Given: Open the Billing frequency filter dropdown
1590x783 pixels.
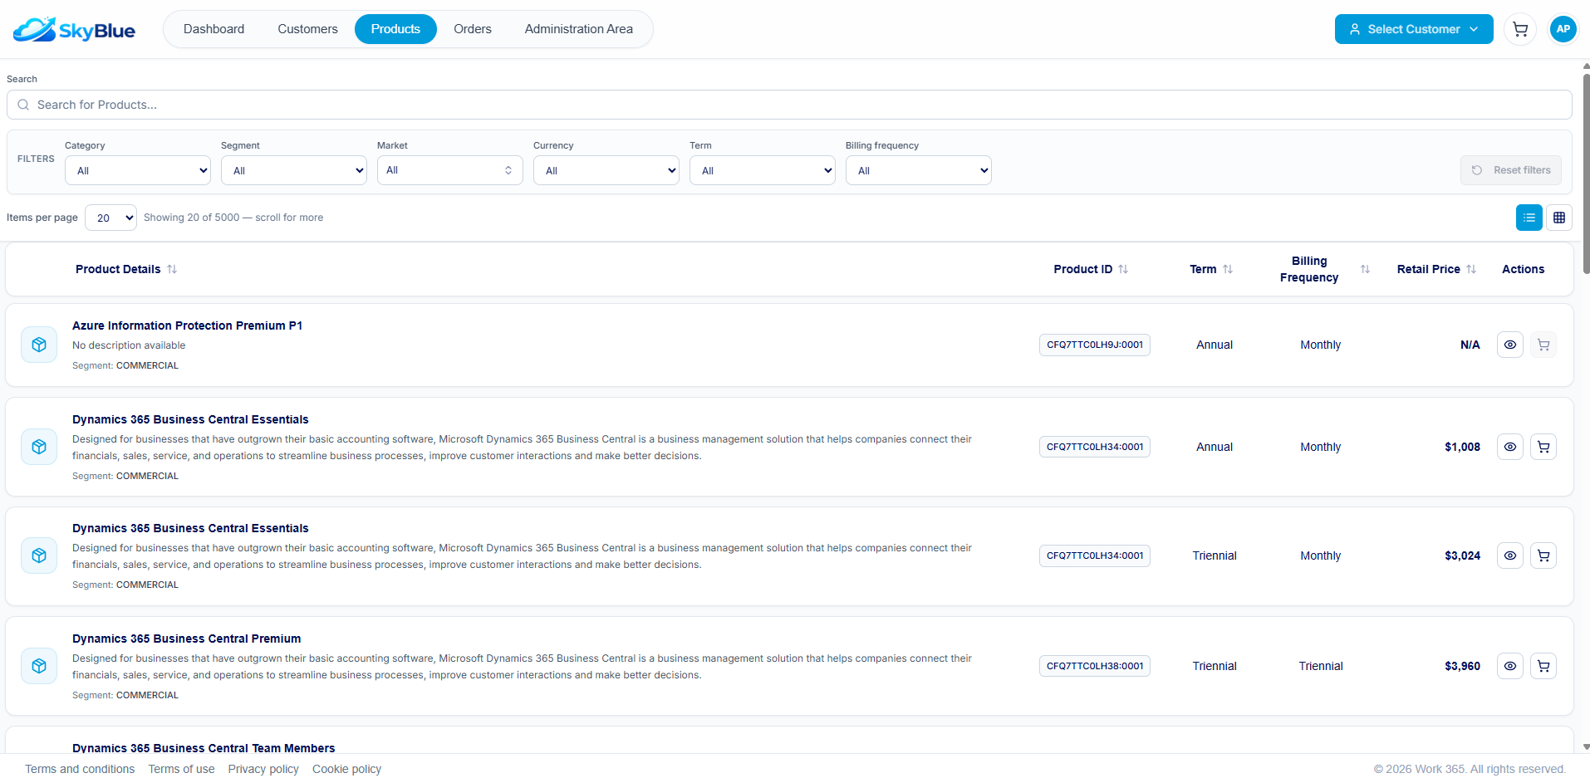Looking at the screenshot, I should [x=919, y=170].
